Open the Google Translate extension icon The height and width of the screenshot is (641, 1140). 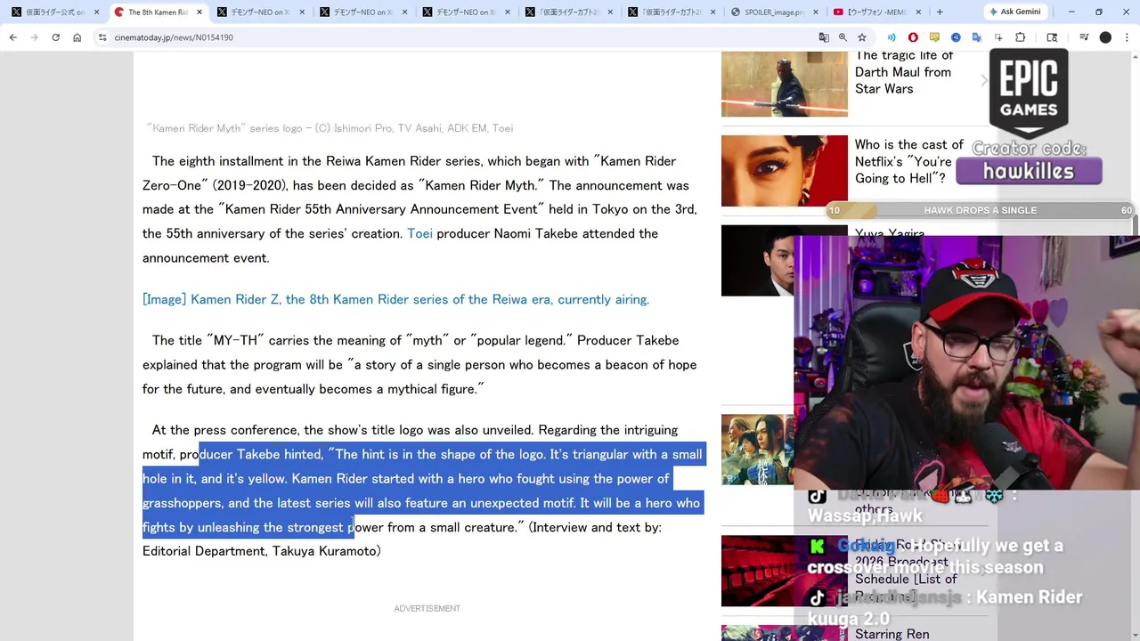pyautogui.click(x=977, y=37)
